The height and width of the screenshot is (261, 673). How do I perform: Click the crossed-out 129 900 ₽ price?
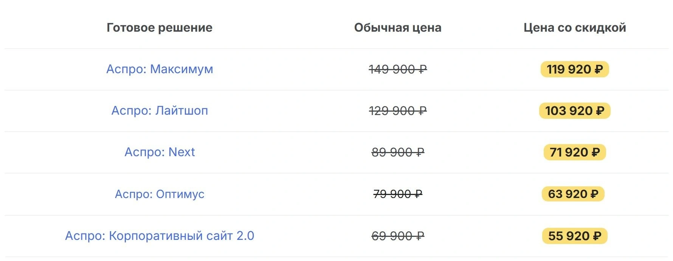(x=398, y=111)
